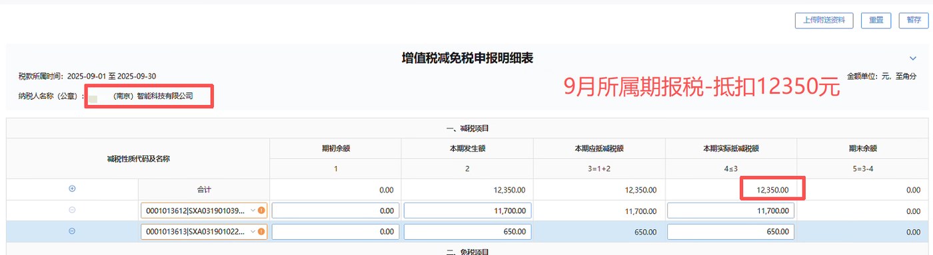Image resolution: width=933 pixels, height=255 pixels.
Task: Click the 一、减税项目 section heading
Action: point(467,128)
